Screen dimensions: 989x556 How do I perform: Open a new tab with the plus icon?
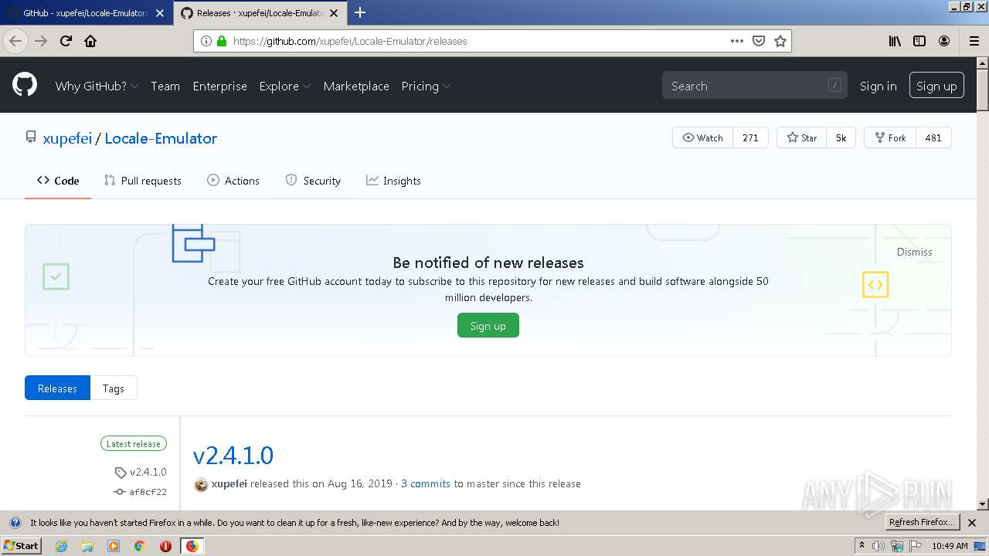359,12
